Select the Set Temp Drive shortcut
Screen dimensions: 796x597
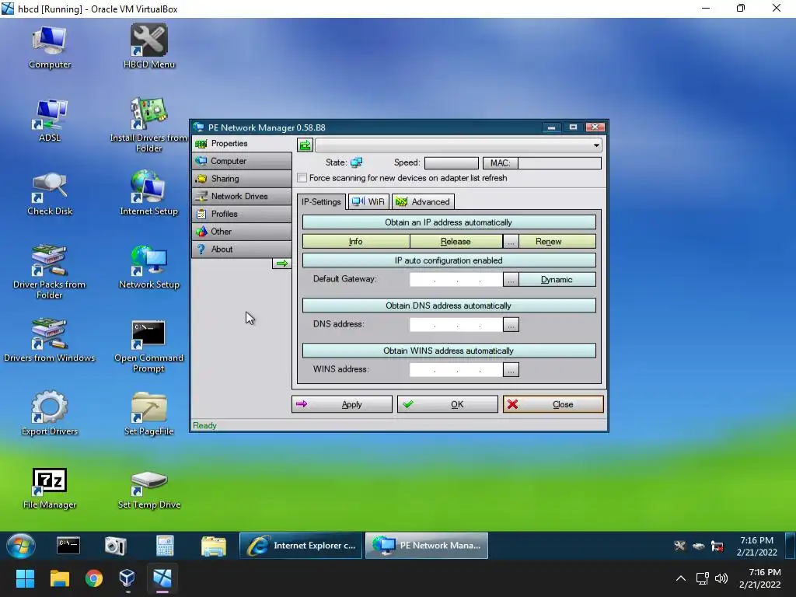148,490
